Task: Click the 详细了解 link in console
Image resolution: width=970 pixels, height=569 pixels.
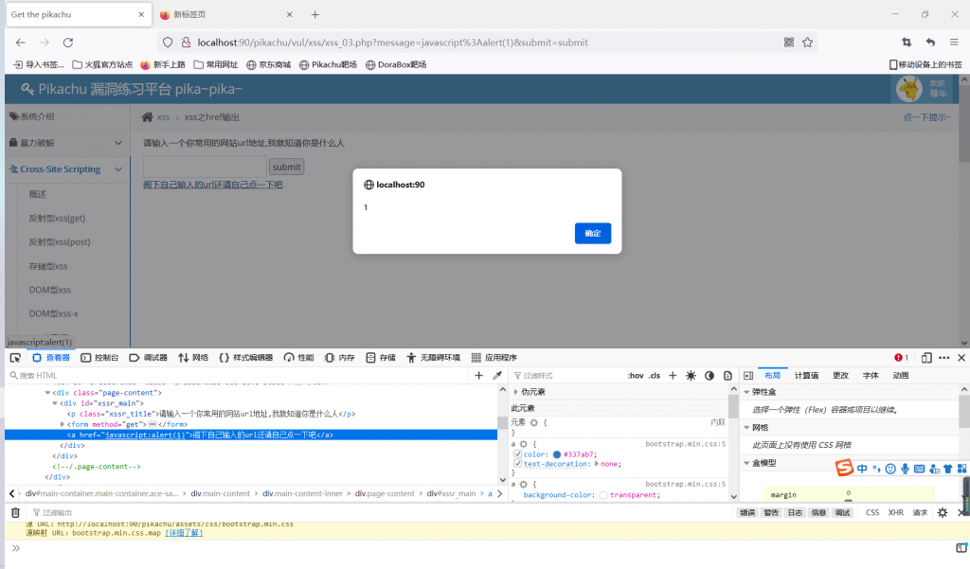Action: click(184, 533)
